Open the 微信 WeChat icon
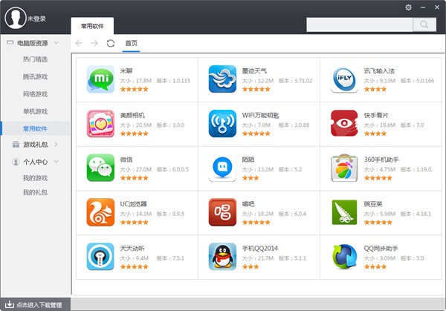The width and height of the screenshot is (446, 311). 100,168
